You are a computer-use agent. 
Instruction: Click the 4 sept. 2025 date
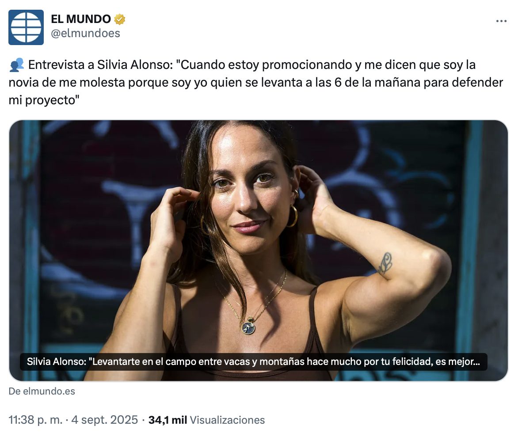(x=104, y=420)
